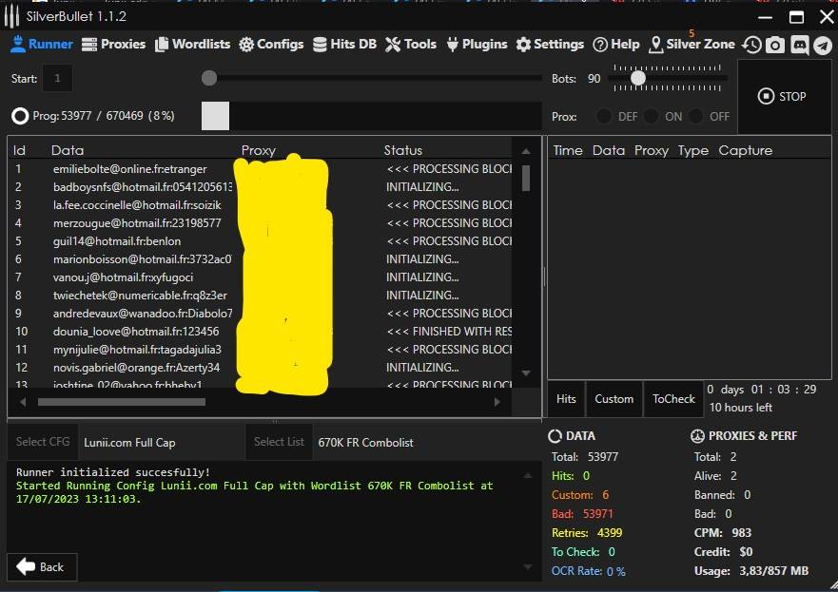Click the Discord icon in header
The width and height of the screenshot is (838, 592).
tap(799, 45)
